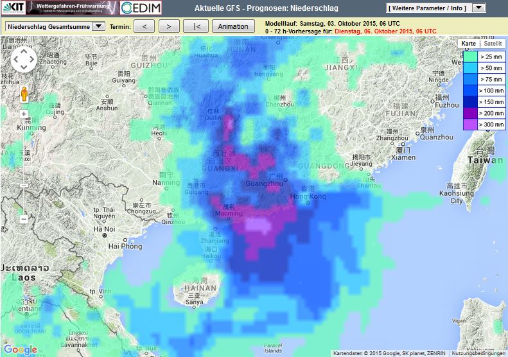Image resolution: width=508 pixels, height=357 pixels.
Task: Click the > 50 mm legend color
Action: click(x=469, y=68)
